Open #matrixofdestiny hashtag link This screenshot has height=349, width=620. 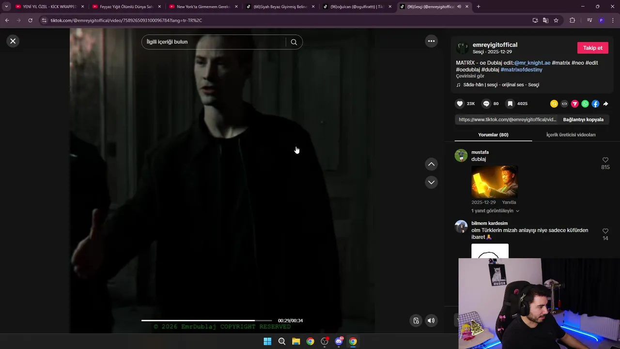[521, 70]
